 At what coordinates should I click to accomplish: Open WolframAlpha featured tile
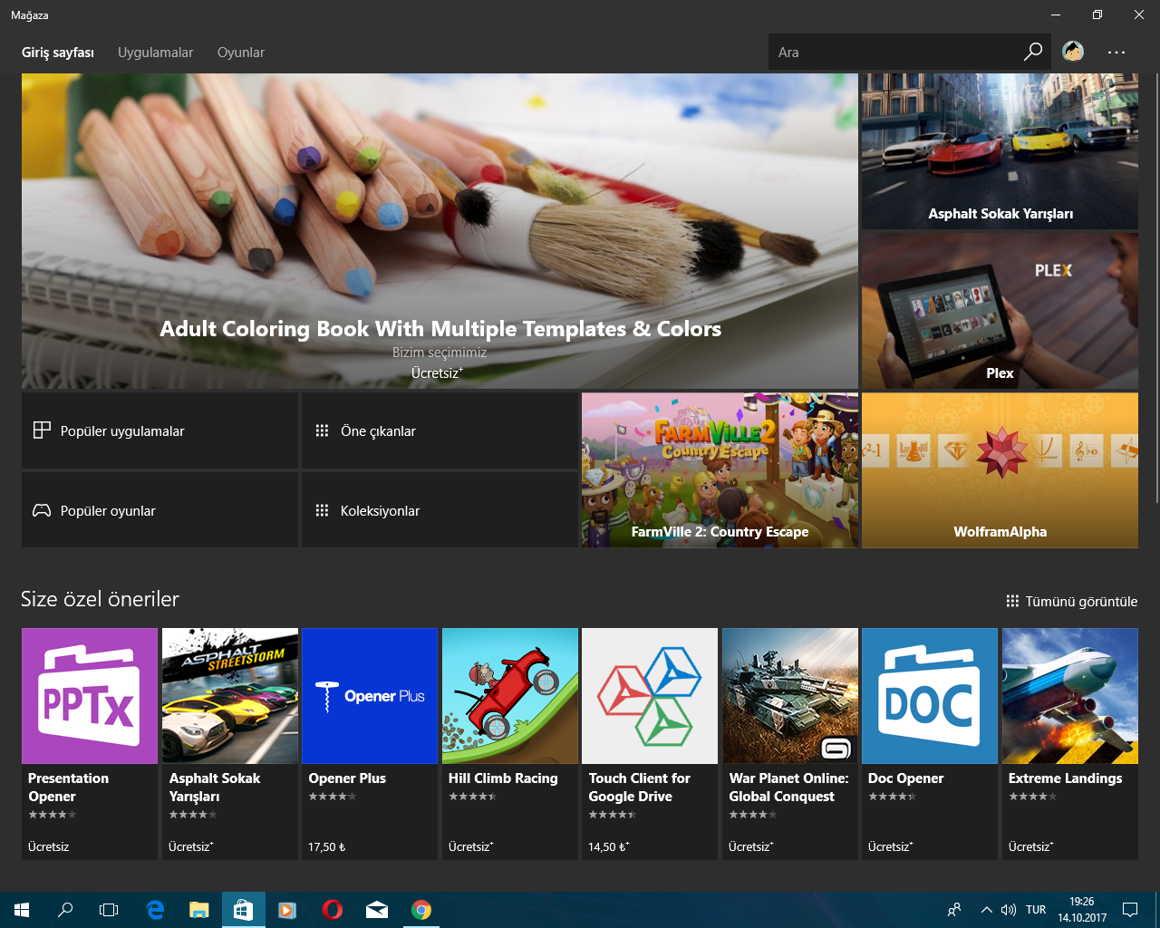1000,469
